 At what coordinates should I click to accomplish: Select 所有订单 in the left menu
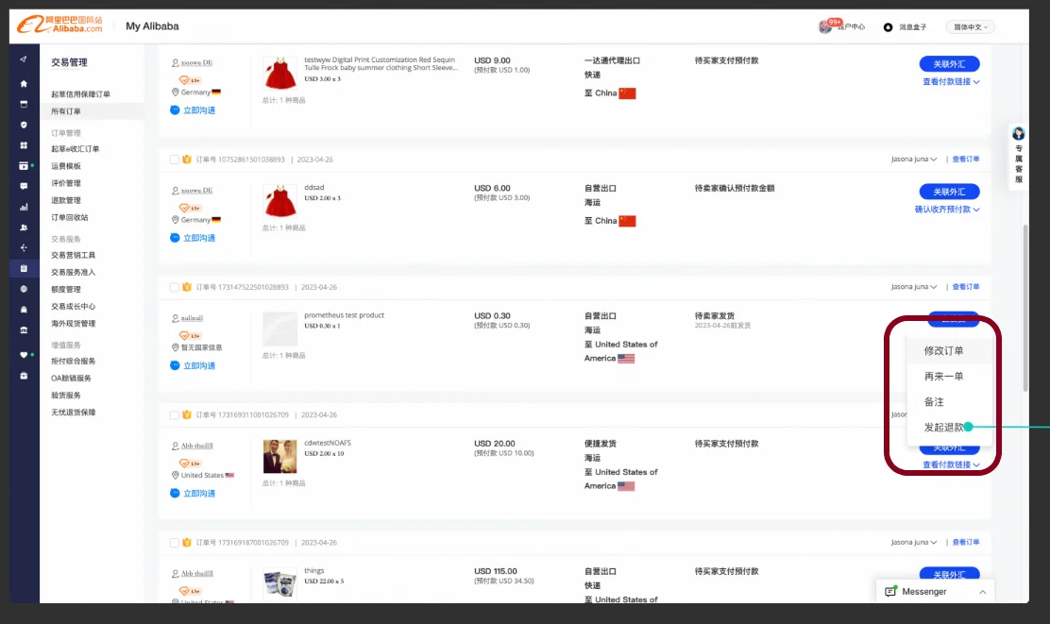(x=66, y=111)
